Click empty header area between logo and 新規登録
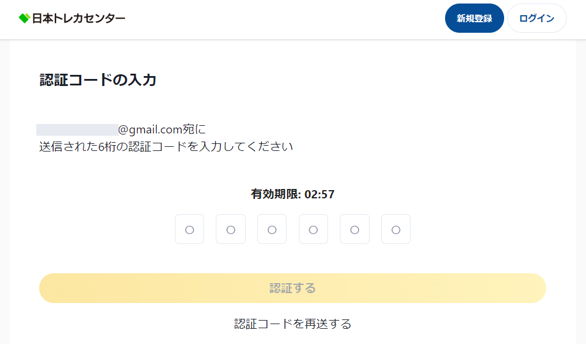The height and width of the screenshot is (344, 586). pos(284,19)
